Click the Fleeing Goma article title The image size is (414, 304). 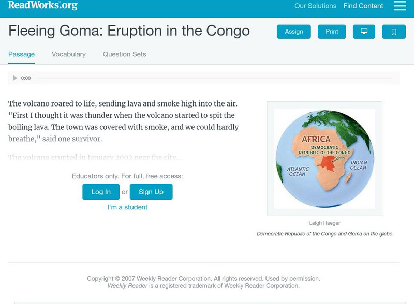click(129, 31)
